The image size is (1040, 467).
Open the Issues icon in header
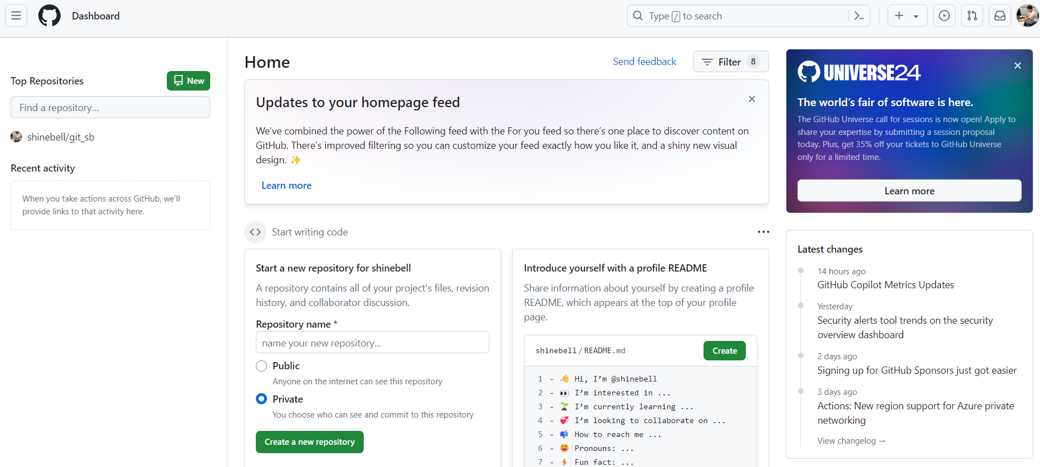coord(944,16)
